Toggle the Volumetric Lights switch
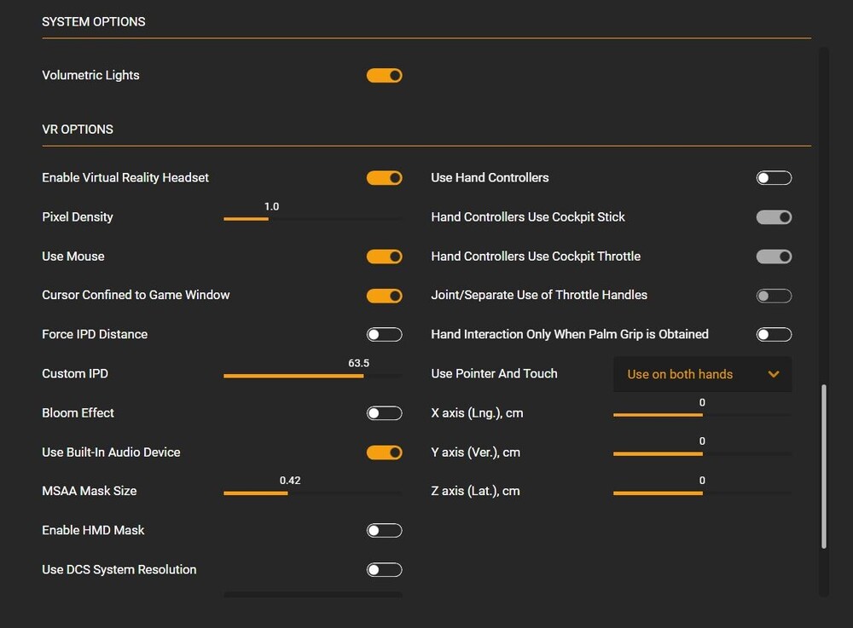The width and height of the screenshot is (853, 628). point(384,76)
